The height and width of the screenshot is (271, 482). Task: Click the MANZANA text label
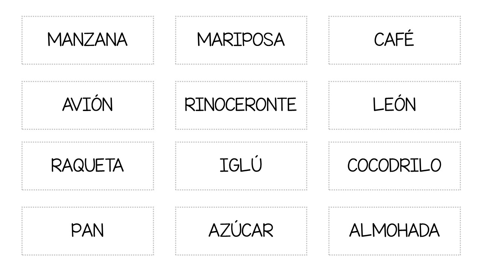point(87,40)
